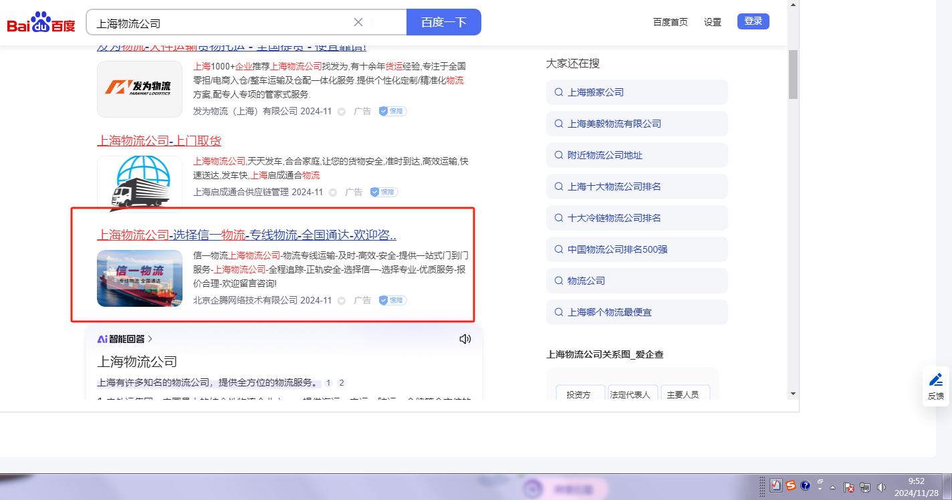Expand the dropdown arrow beside 北京企腾网络技术有限公司 2024-11
Viewport: 952px width, 500px height.
pos(342,301)
